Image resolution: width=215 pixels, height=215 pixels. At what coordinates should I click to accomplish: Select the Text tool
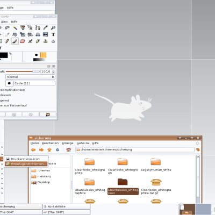[53, 34]
